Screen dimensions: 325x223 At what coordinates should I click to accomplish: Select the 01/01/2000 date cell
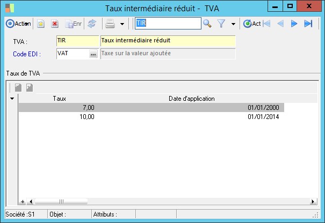tap(263, 108)
